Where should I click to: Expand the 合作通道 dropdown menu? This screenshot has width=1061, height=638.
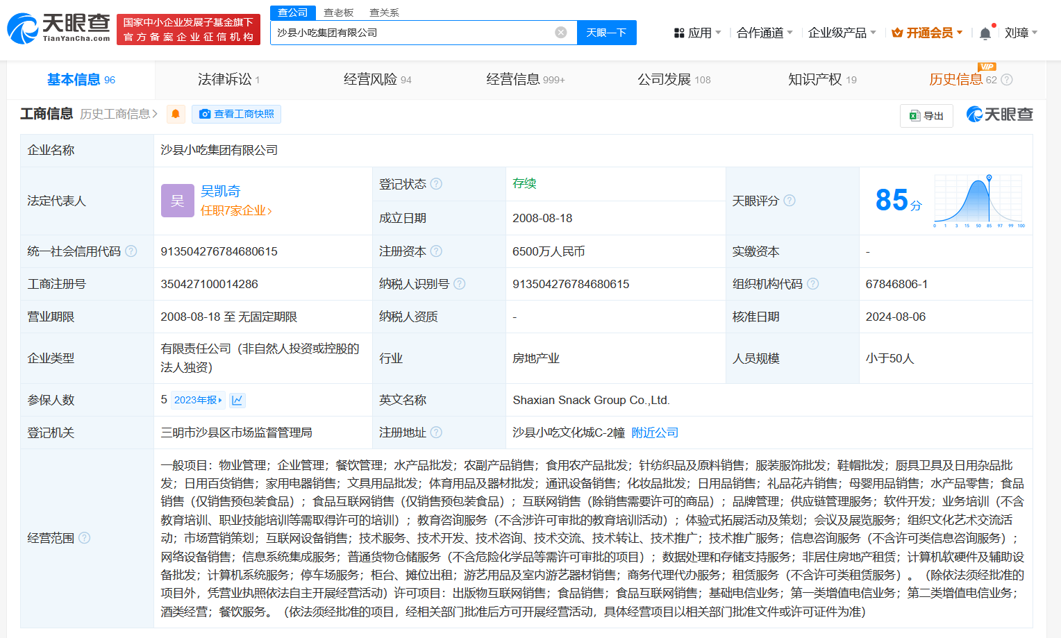tap(765, 33)
